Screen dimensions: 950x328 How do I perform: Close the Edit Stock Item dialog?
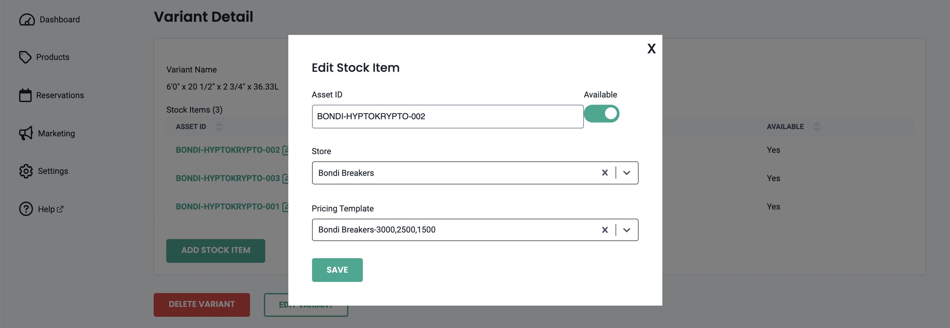651,49
